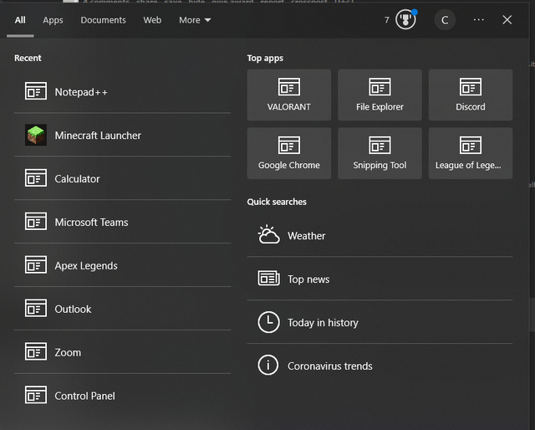
Task: Open the Discord top app tile
Action: click(471, 95)
